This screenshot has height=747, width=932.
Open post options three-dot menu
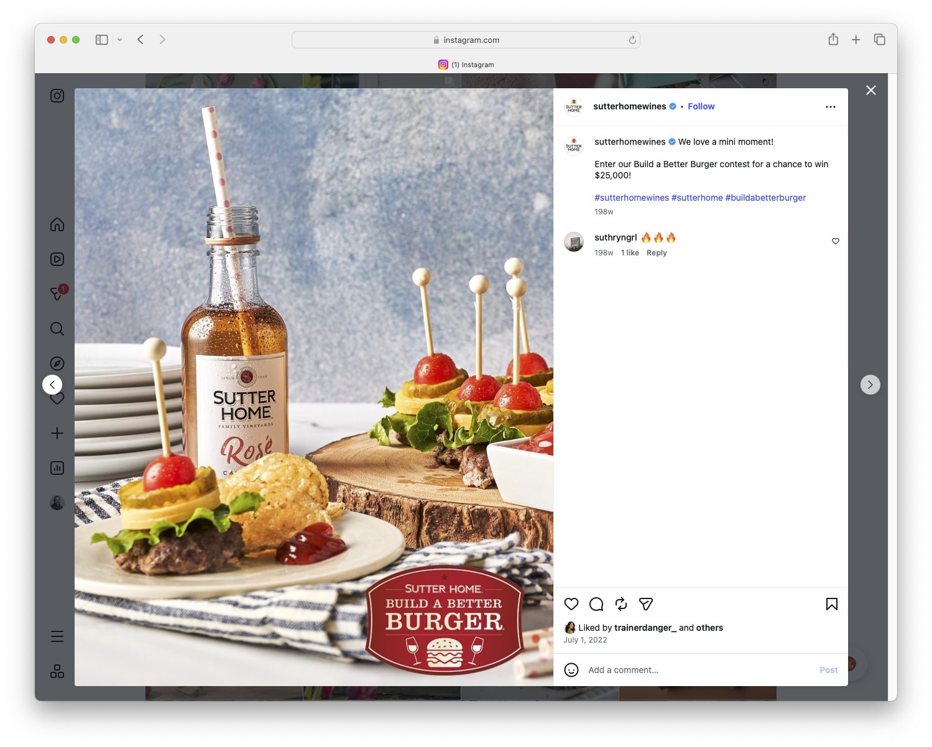831,107
